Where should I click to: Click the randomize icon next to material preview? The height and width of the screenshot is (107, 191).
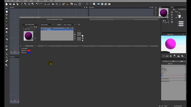[x=35, y=32]
